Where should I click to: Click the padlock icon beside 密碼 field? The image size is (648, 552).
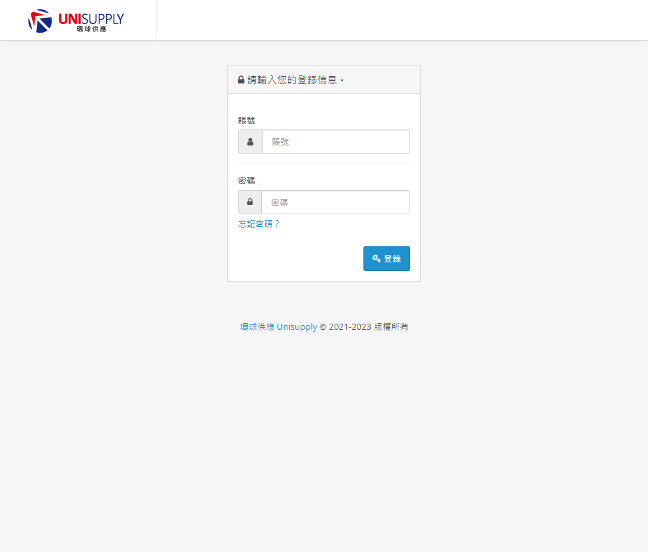(x=250, y=202)
